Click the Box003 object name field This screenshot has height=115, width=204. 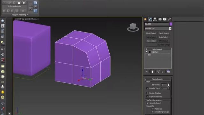coord(157,24)
